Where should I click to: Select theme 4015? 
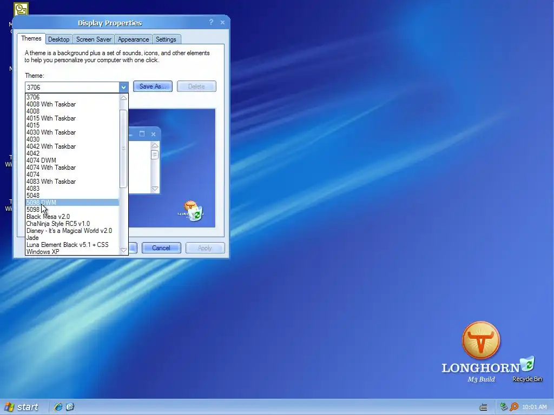(72, 125)
